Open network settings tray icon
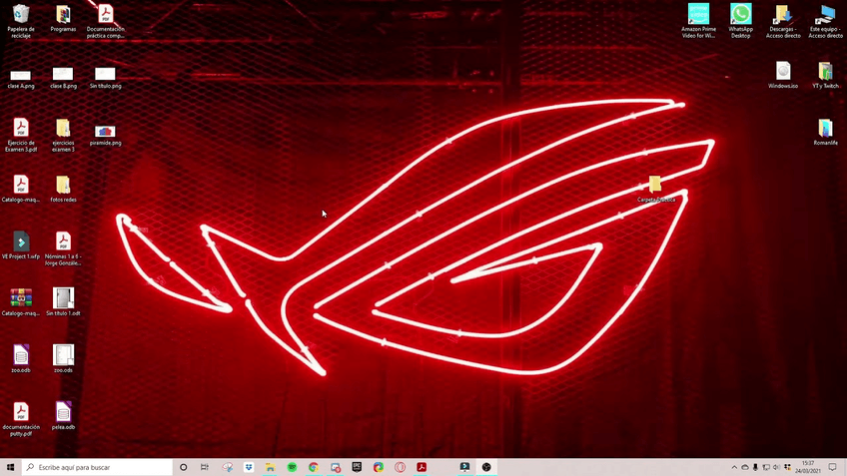The width and height of the screenshot is (847, 476). (766, 467)
